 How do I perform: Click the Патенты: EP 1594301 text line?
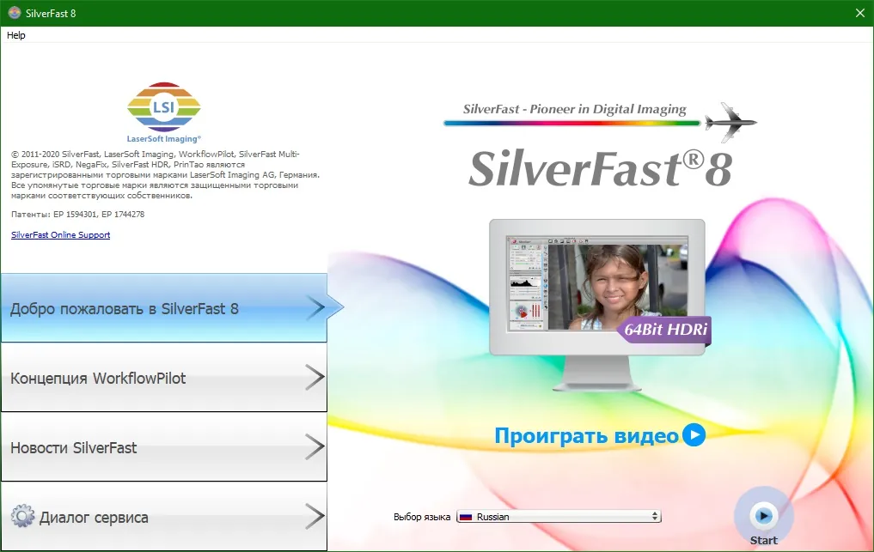[x=77, y=214]
